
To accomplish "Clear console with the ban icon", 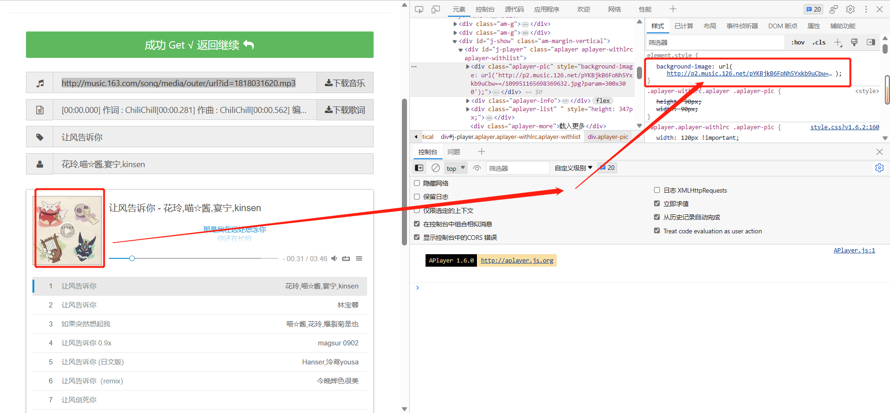I will 436,168.
